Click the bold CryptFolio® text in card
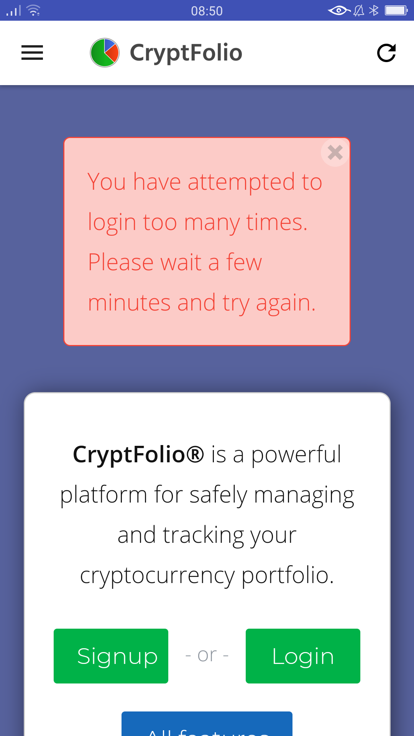The width and height of the screenshot is (414, 736). [138, 455]
